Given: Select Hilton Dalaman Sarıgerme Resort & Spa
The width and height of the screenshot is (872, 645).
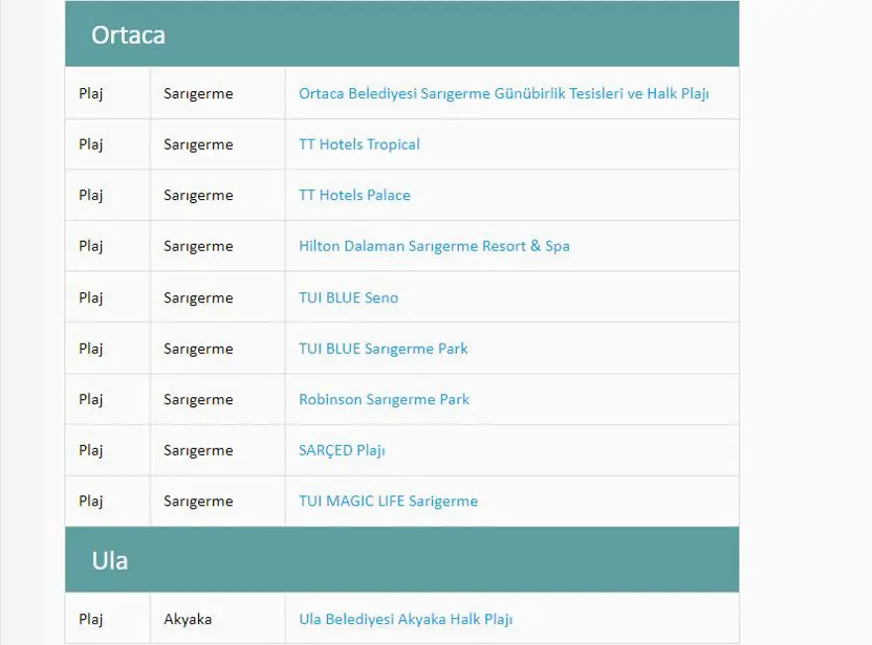Looking at the screenshot, I should (x=433, y=246).
